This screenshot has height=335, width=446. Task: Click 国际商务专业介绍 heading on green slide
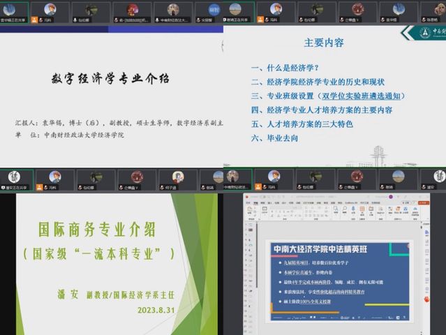pos(103,229)
